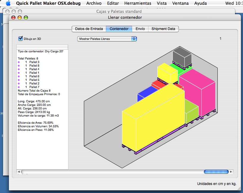Open the Archivo menu
243x193 pixels.
tap(94, 3)
